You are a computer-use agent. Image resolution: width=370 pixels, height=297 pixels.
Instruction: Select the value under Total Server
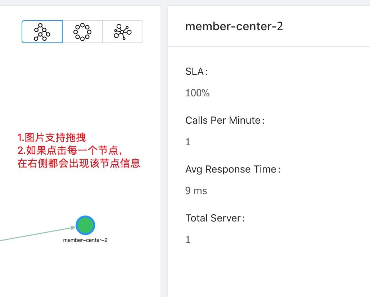point(188,240)
